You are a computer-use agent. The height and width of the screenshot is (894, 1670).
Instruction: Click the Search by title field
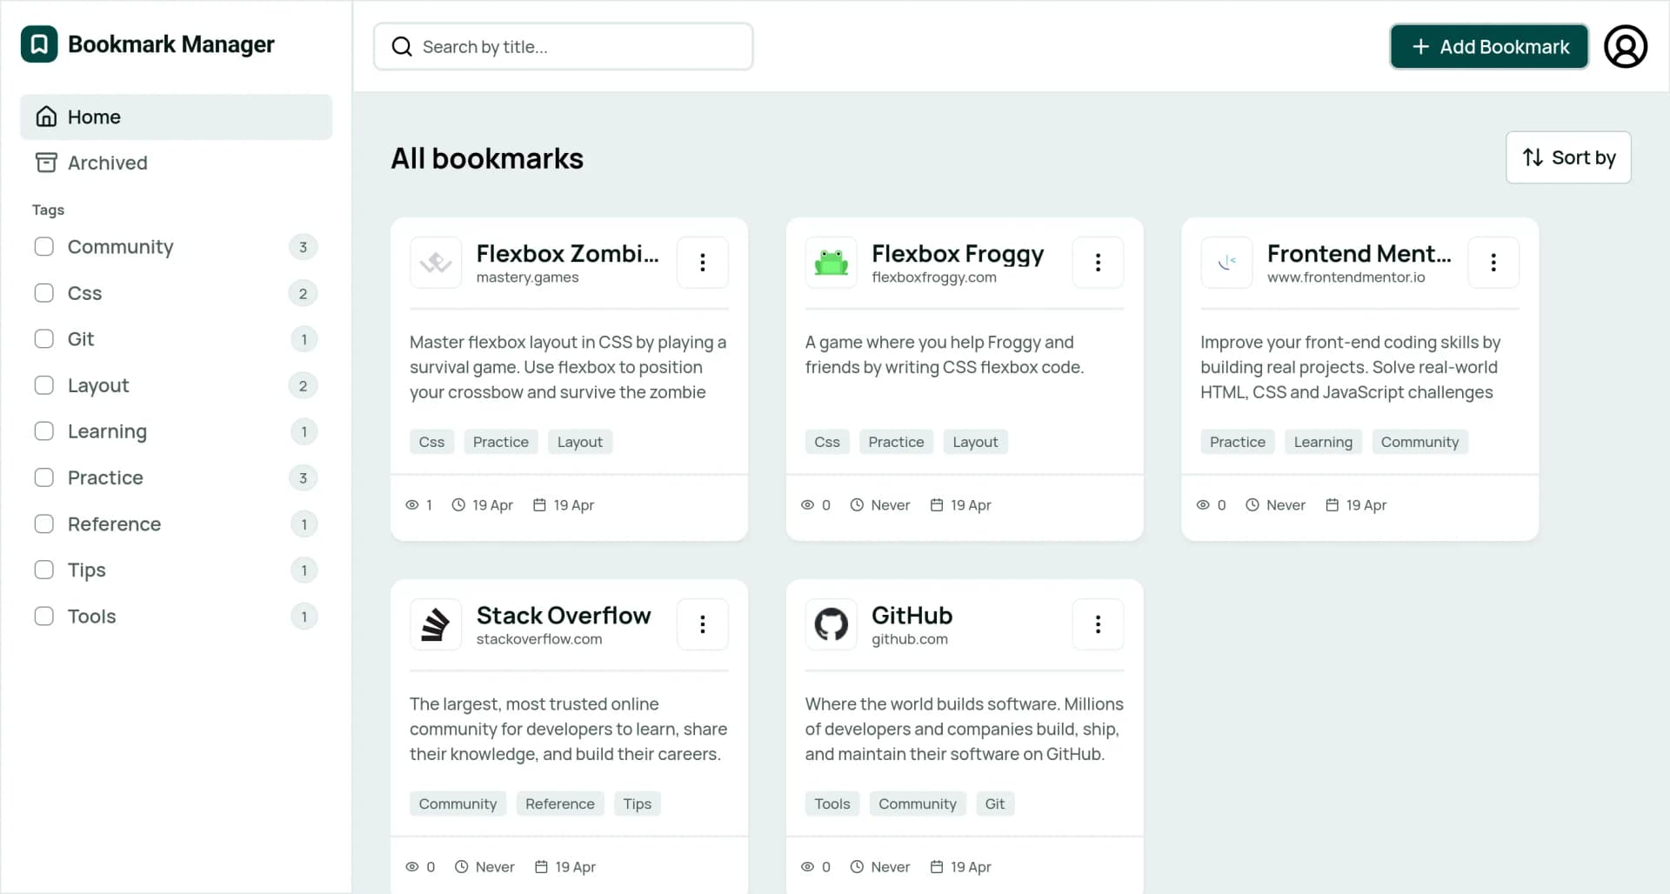coord(564,47)
